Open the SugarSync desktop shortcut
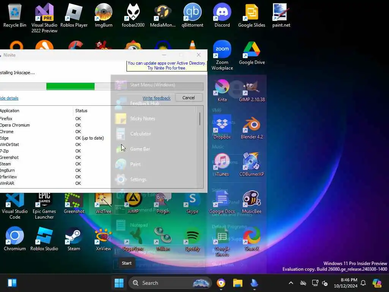 (x=133, y=239)
